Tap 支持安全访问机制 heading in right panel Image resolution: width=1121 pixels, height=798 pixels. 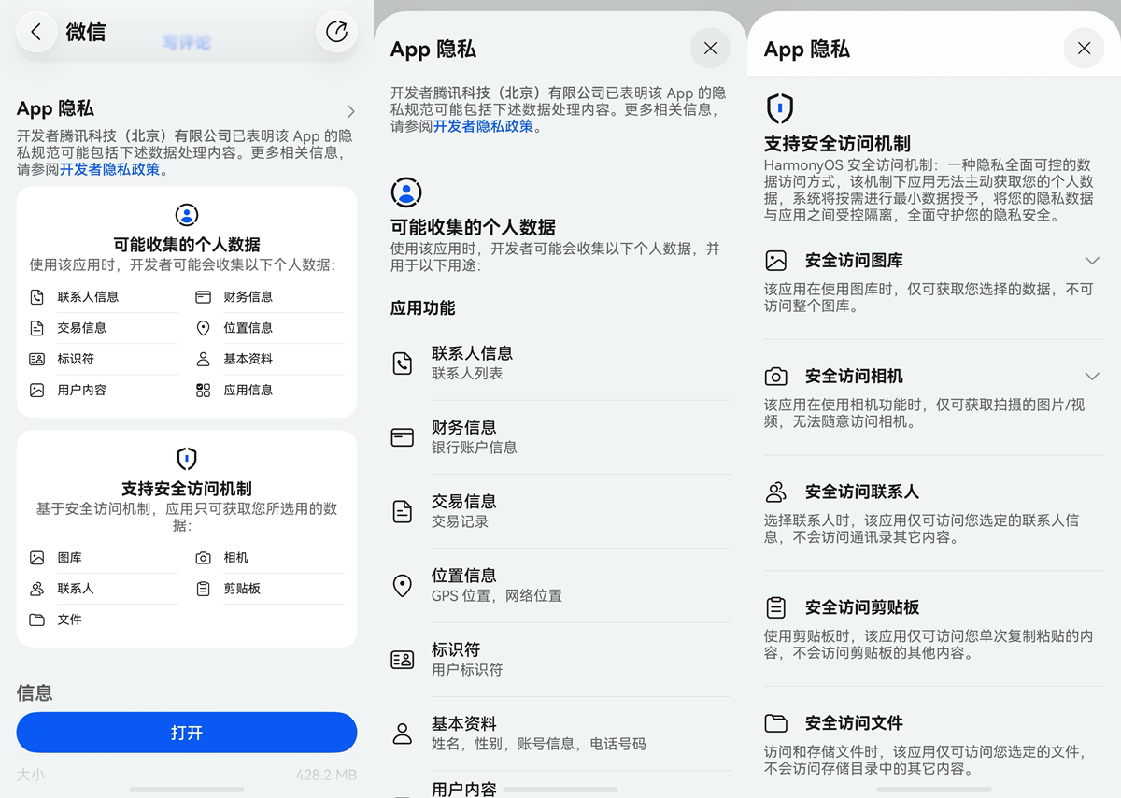(837, 144)
